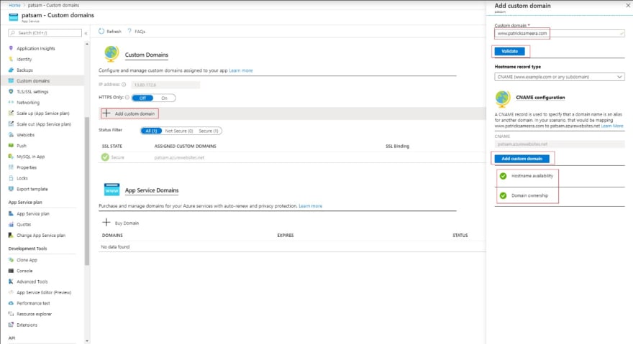Open Properties in the sidebar
The image size is (633, 344).
[27, 167]
